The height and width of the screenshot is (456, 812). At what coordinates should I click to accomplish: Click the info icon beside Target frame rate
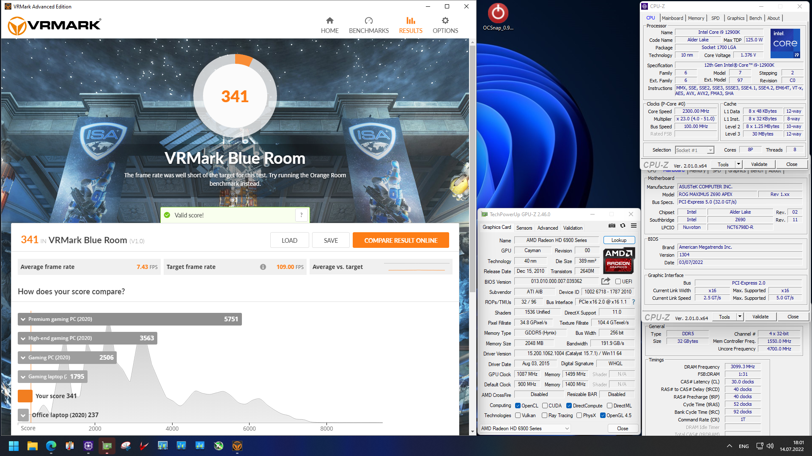[263, 267]
